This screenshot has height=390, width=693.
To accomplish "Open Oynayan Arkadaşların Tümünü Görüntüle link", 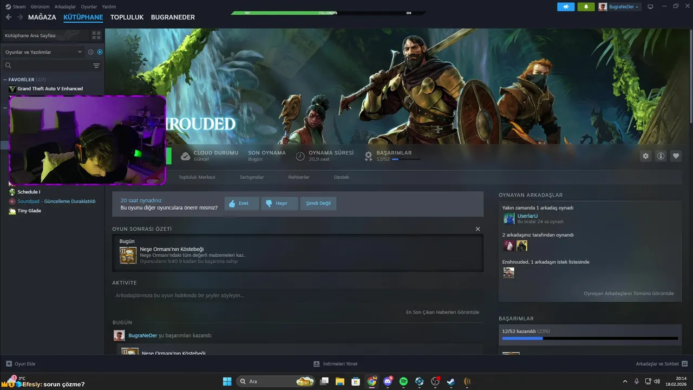I will pyautogui.click(x=629, y=294).
